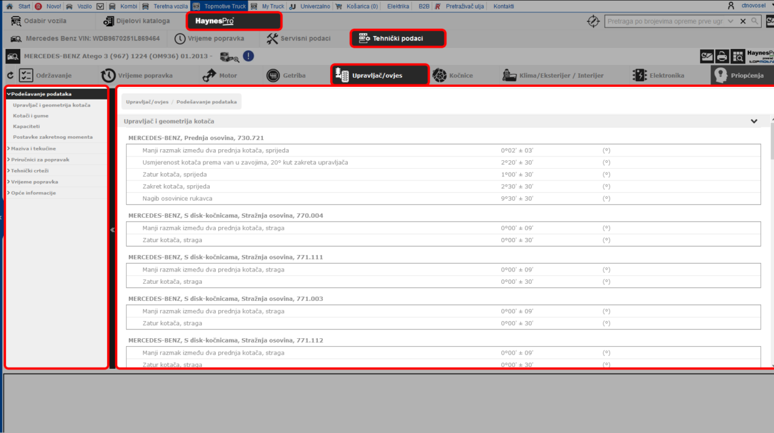
Task: Expand the sidebar Vrijeme popravka group
Action: 34,182
